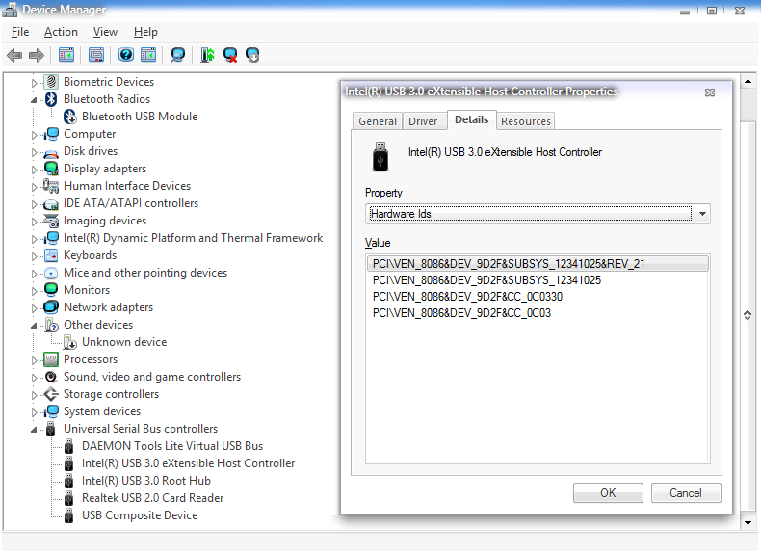Close the Host Controller Properties dialog
This screenshot has height=553, width=761.
(x=710, y=92)
